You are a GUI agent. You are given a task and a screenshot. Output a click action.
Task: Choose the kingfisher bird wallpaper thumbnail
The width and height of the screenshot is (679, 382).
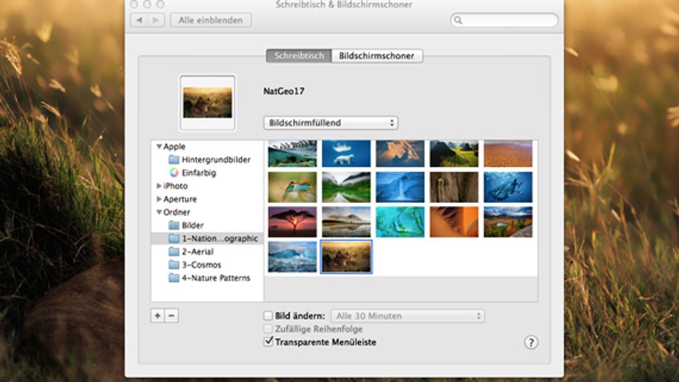click(292, 187)
